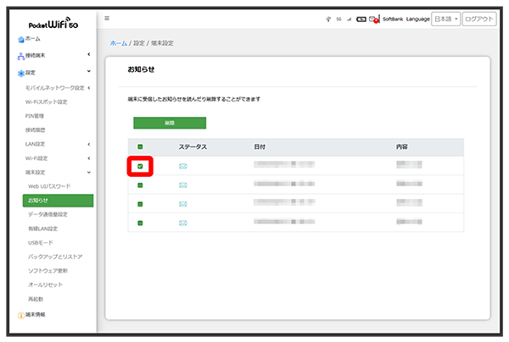Open the second message envelope icon
This screenshot has height=342, width=509.
click(x=182, y=185)
